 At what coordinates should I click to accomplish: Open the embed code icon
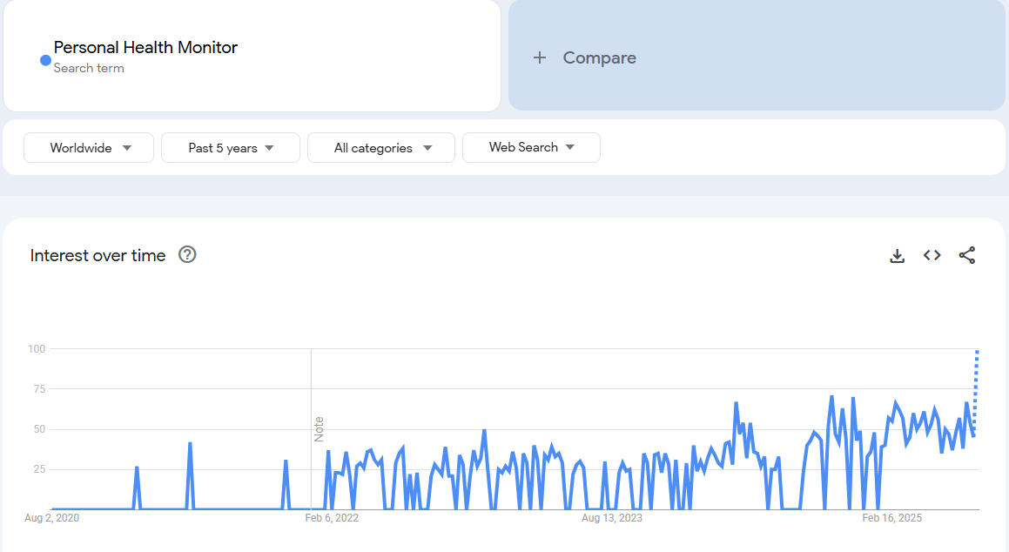(x=932, y=255)
